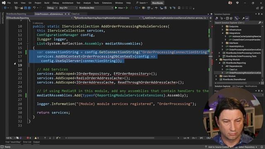Switch to the Git Changes panel tab
The image size is (265, 149).
238,87
